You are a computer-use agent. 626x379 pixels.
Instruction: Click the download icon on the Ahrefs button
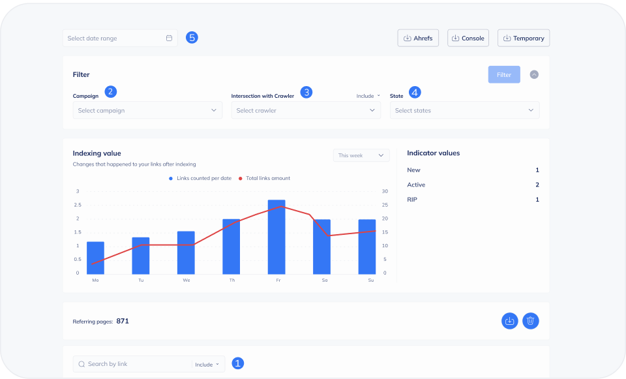407,38
